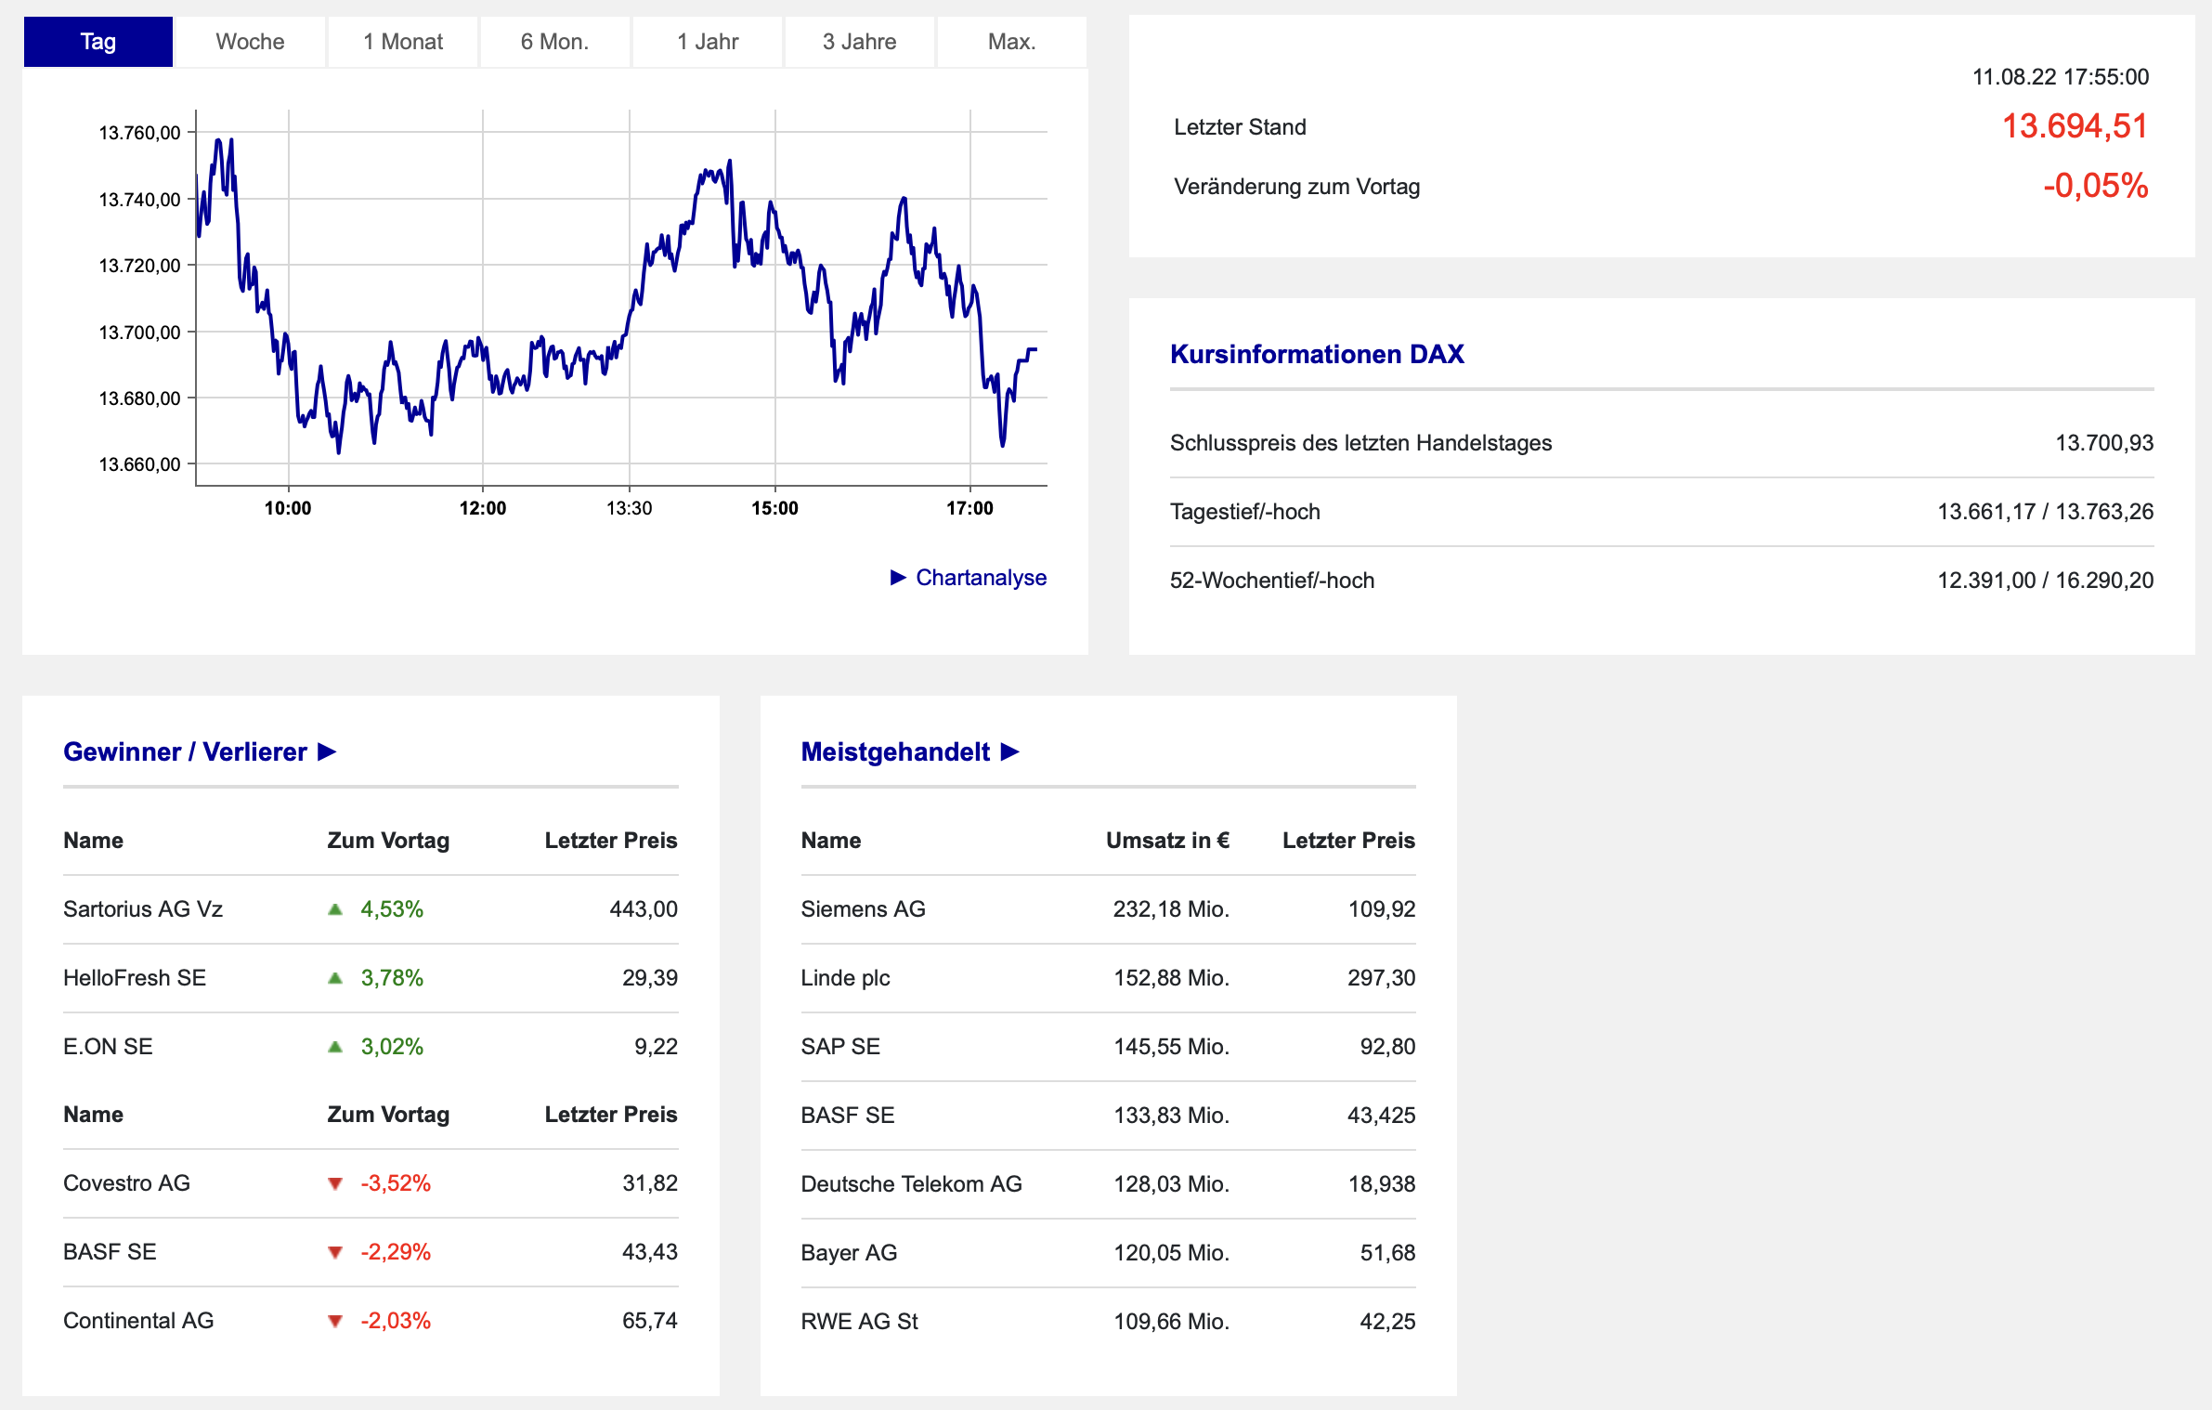The height and width of the screenshot is (1410, 2212).
Task: Open the Meistgehandelt heading link
Action: click(895, 751)
